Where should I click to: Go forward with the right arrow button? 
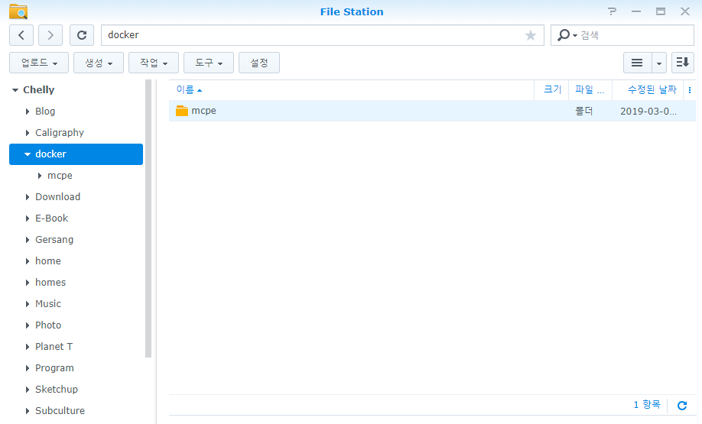point(50,35)
